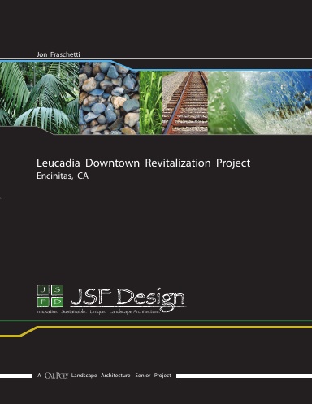This screenshot has width=312, height=404.
Task: Select the green grass blades photo
Action: coord(151,102)
